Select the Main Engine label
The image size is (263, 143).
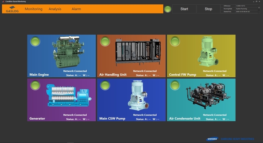39,75
